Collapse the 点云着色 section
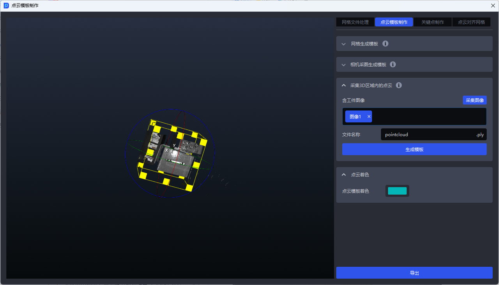The width and height of the screenshot is (499, 285). (x=343, y=175)
